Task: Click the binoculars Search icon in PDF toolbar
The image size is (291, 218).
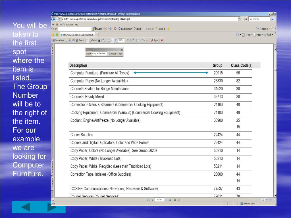Action: point(80,40)
